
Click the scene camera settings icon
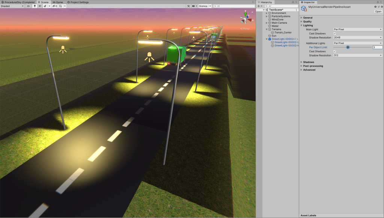pos(194,6)
